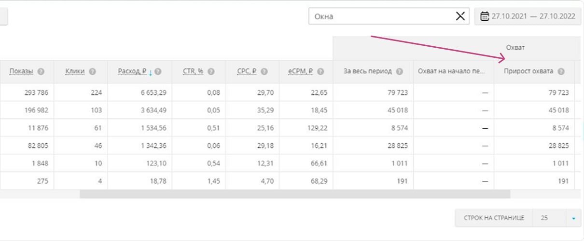Click the sort arrow on Расход column
584x241 pixels.
tap(151, 72)
